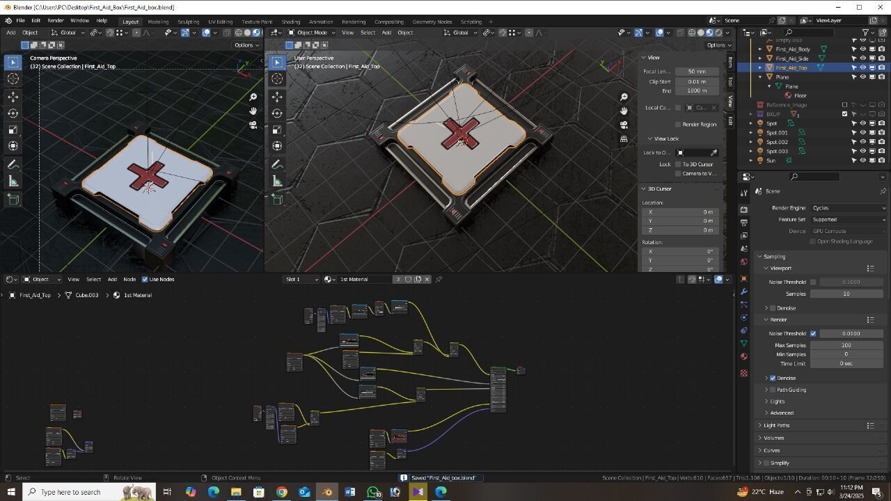Select the Spot.002 light in the outliner
This screenshot has height=501, width=891.
[x=777, y=142]
